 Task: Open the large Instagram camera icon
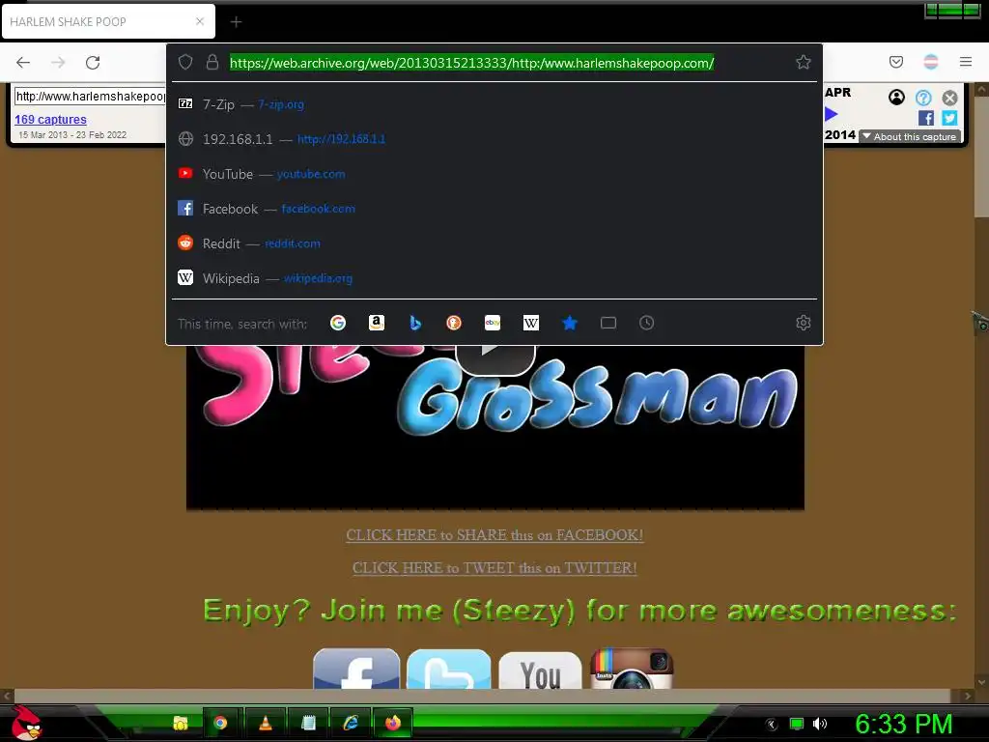click(x=632, y=669)
